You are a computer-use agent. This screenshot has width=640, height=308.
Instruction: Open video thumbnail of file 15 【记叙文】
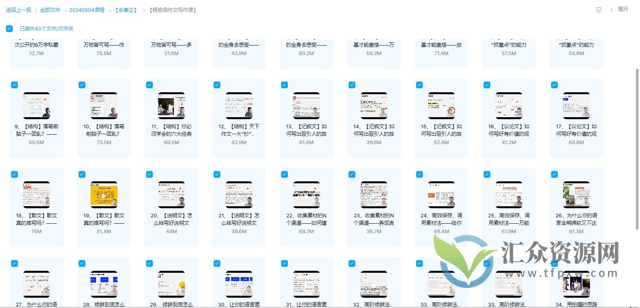coord(441,106)
